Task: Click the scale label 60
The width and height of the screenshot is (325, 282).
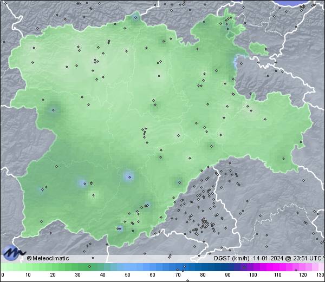Action: point(153,275)
